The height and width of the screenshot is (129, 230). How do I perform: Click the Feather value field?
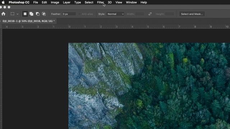coord(69,14)
